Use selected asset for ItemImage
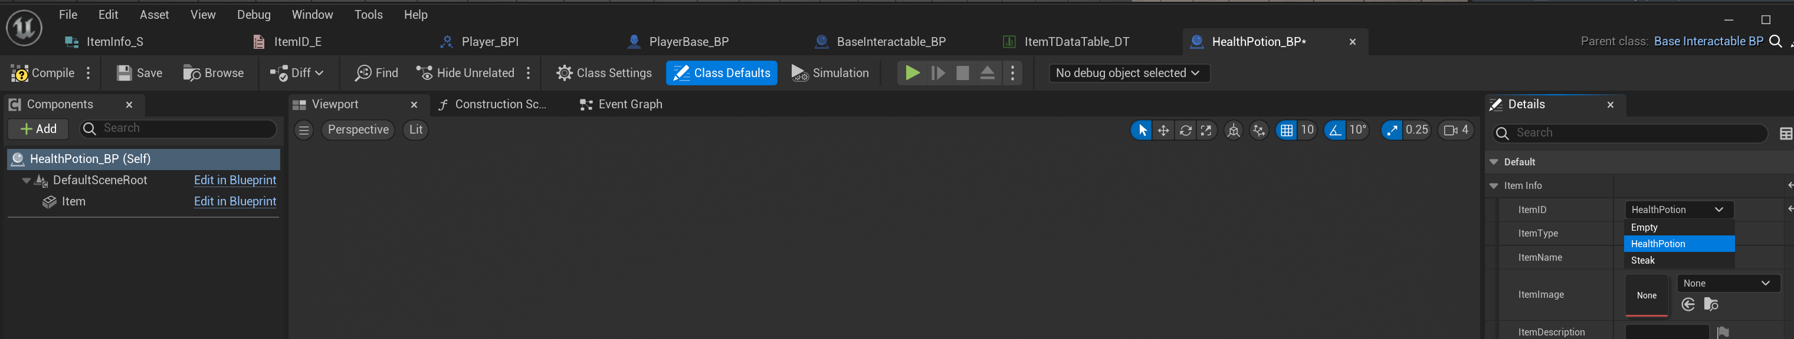 coord(1688,304)
